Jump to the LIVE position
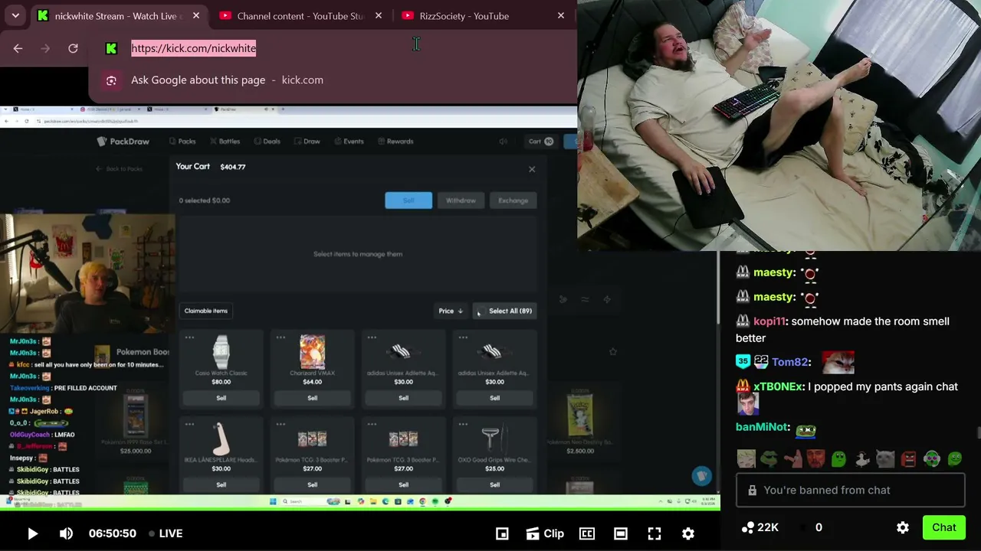Image resolution: width=981 pixels, height=551 pixels. coord(166,533)
